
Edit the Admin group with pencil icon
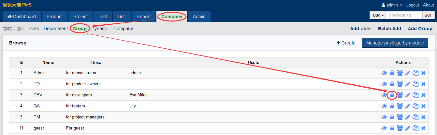point(408,73)
